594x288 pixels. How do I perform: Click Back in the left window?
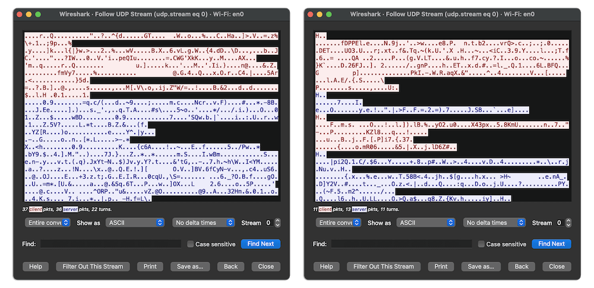pyautogui.click(x=230, y=267)
